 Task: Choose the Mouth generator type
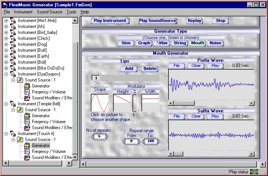198,43
